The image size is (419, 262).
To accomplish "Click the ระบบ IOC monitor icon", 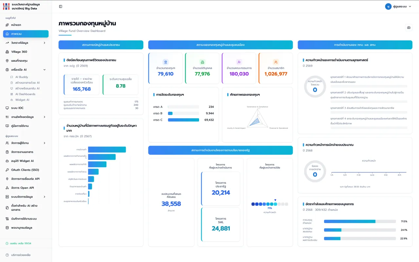I will (x=7, y=108).
